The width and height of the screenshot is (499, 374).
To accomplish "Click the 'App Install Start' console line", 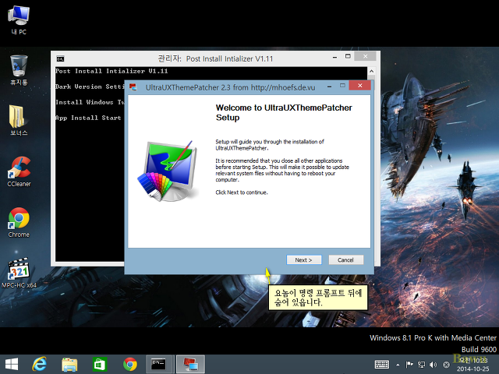I will 88,118.
